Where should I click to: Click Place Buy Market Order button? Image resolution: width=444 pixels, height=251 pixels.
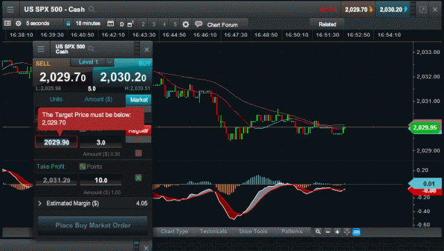[x=93, y=225]
